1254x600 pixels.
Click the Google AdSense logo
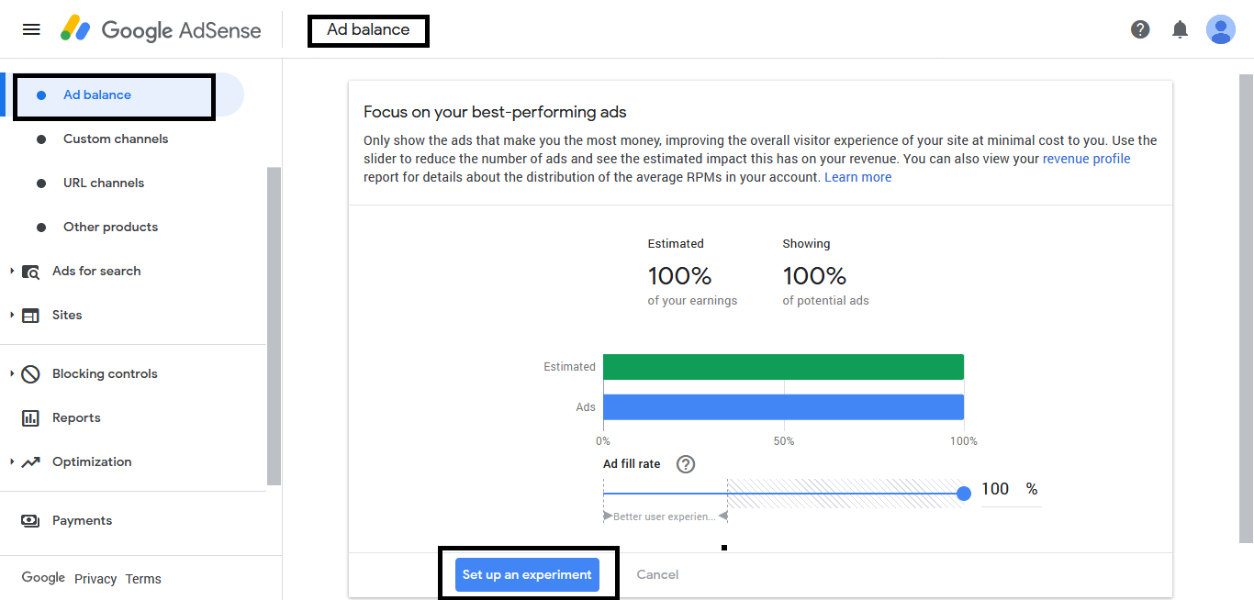162,29
